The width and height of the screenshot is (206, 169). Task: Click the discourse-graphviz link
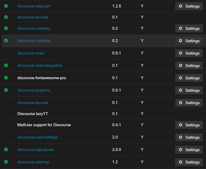(34, 90)
